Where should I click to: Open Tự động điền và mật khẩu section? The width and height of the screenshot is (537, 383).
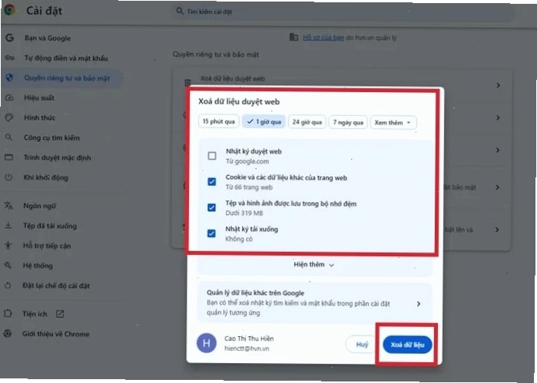tap(66, 58)
